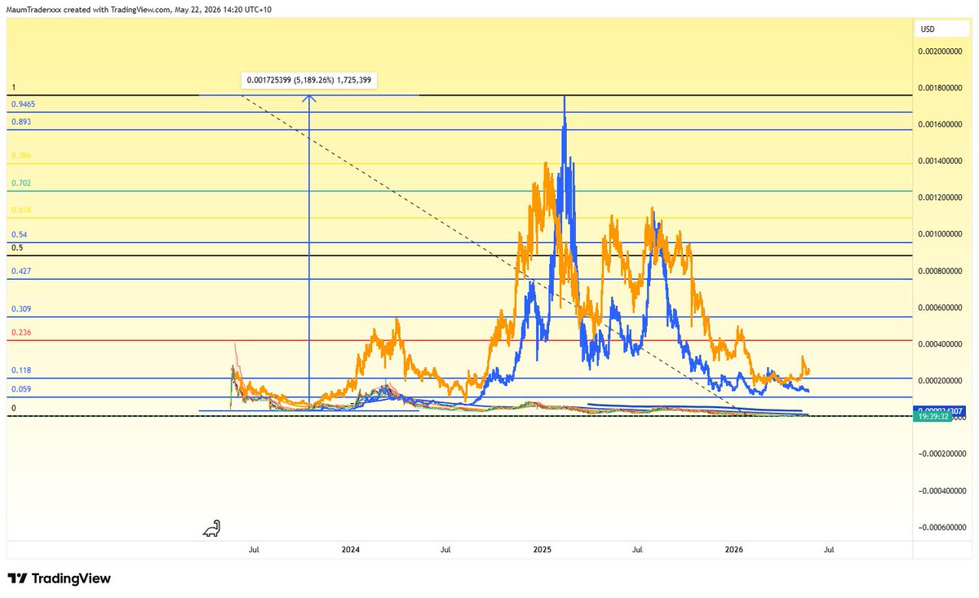Click the Jul label following 2026
The width and height of the screenshot is (979, 598).
[x=829, y=551]
